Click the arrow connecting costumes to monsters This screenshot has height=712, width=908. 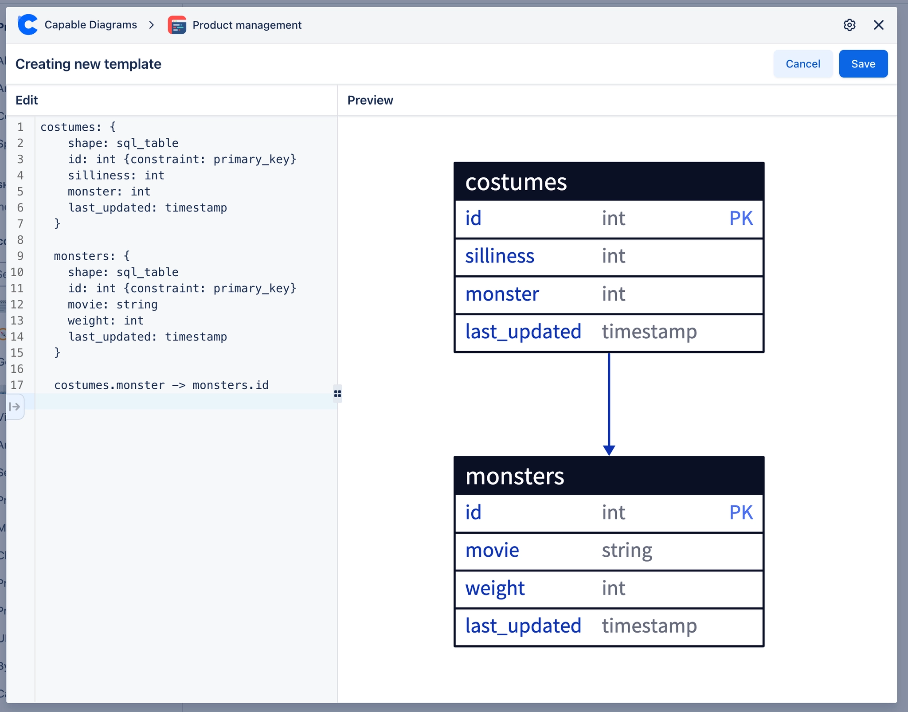coord(609,403)
